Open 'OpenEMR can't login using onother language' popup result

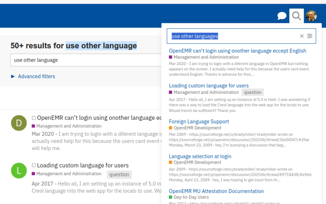pos(238,51)
